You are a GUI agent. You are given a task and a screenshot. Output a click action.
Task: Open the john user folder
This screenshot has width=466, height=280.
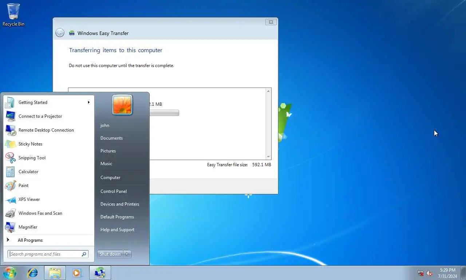pos(105,125)
